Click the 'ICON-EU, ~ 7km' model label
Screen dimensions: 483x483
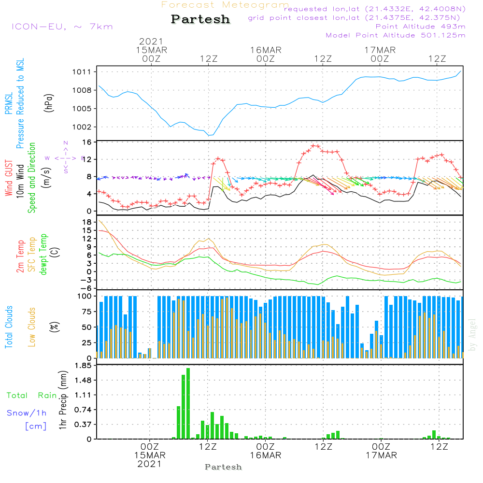coord(62,27)
